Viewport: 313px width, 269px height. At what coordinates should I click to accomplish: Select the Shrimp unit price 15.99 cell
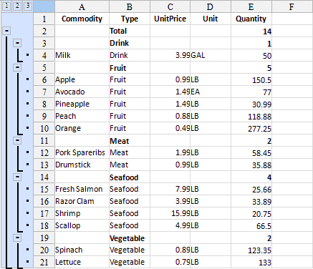click(x=170, y=213)
